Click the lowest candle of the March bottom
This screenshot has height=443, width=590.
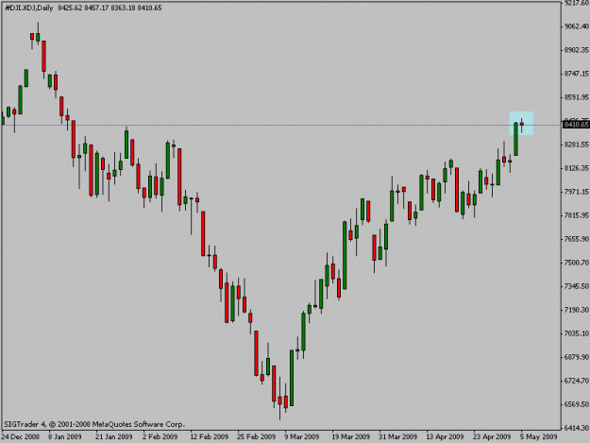[280, 400]
